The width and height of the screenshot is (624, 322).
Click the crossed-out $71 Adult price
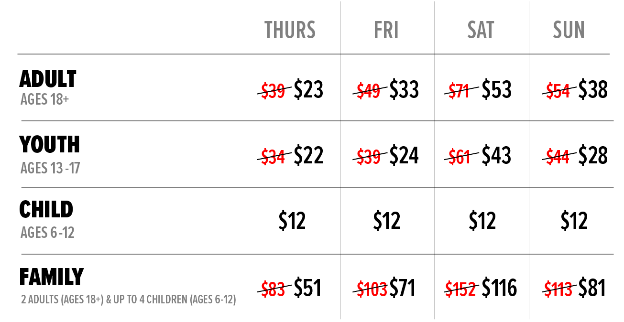(460, 91)
